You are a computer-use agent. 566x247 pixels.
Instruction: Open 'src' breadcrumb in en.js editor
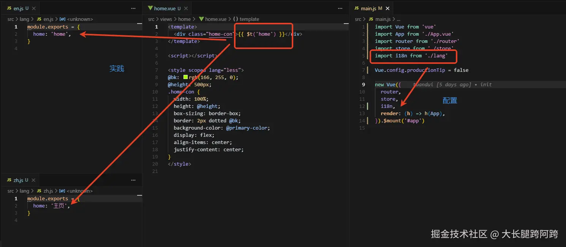[x=11, y=19]
